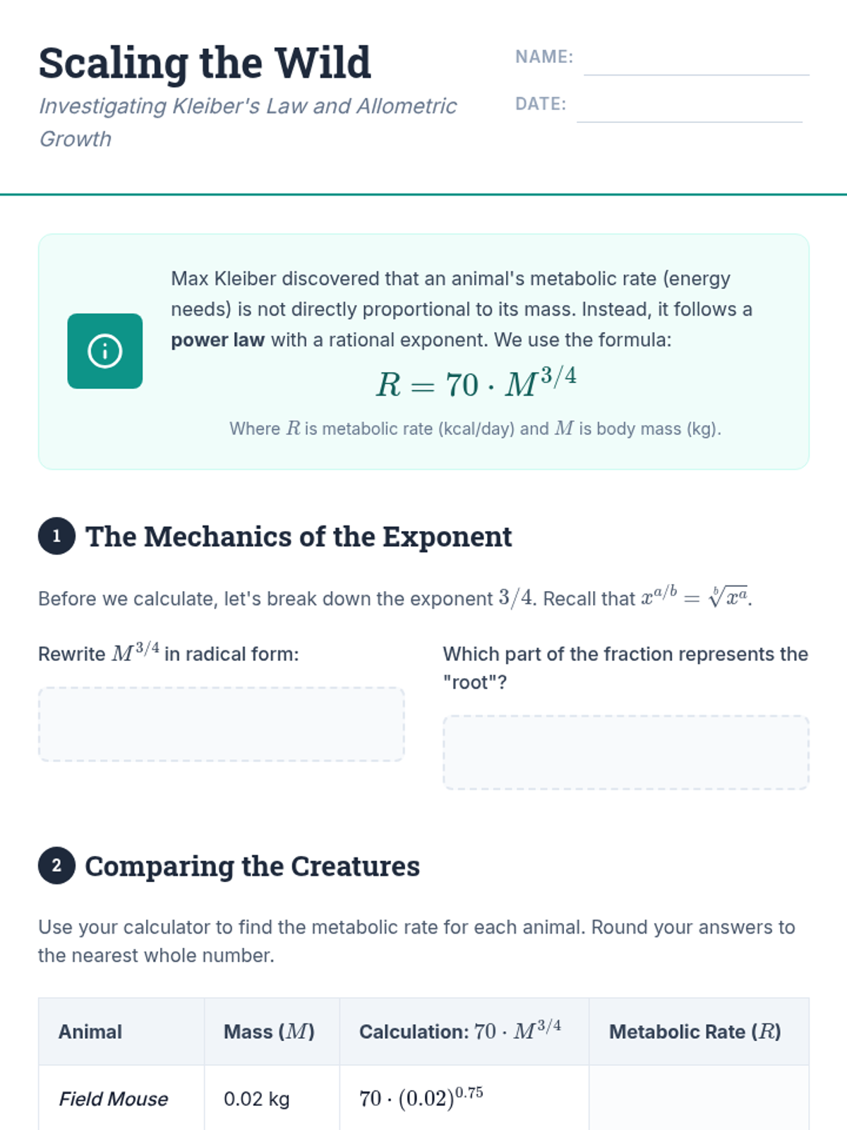Click the R = 70 · M^3/4 formula

coord(476,383)
